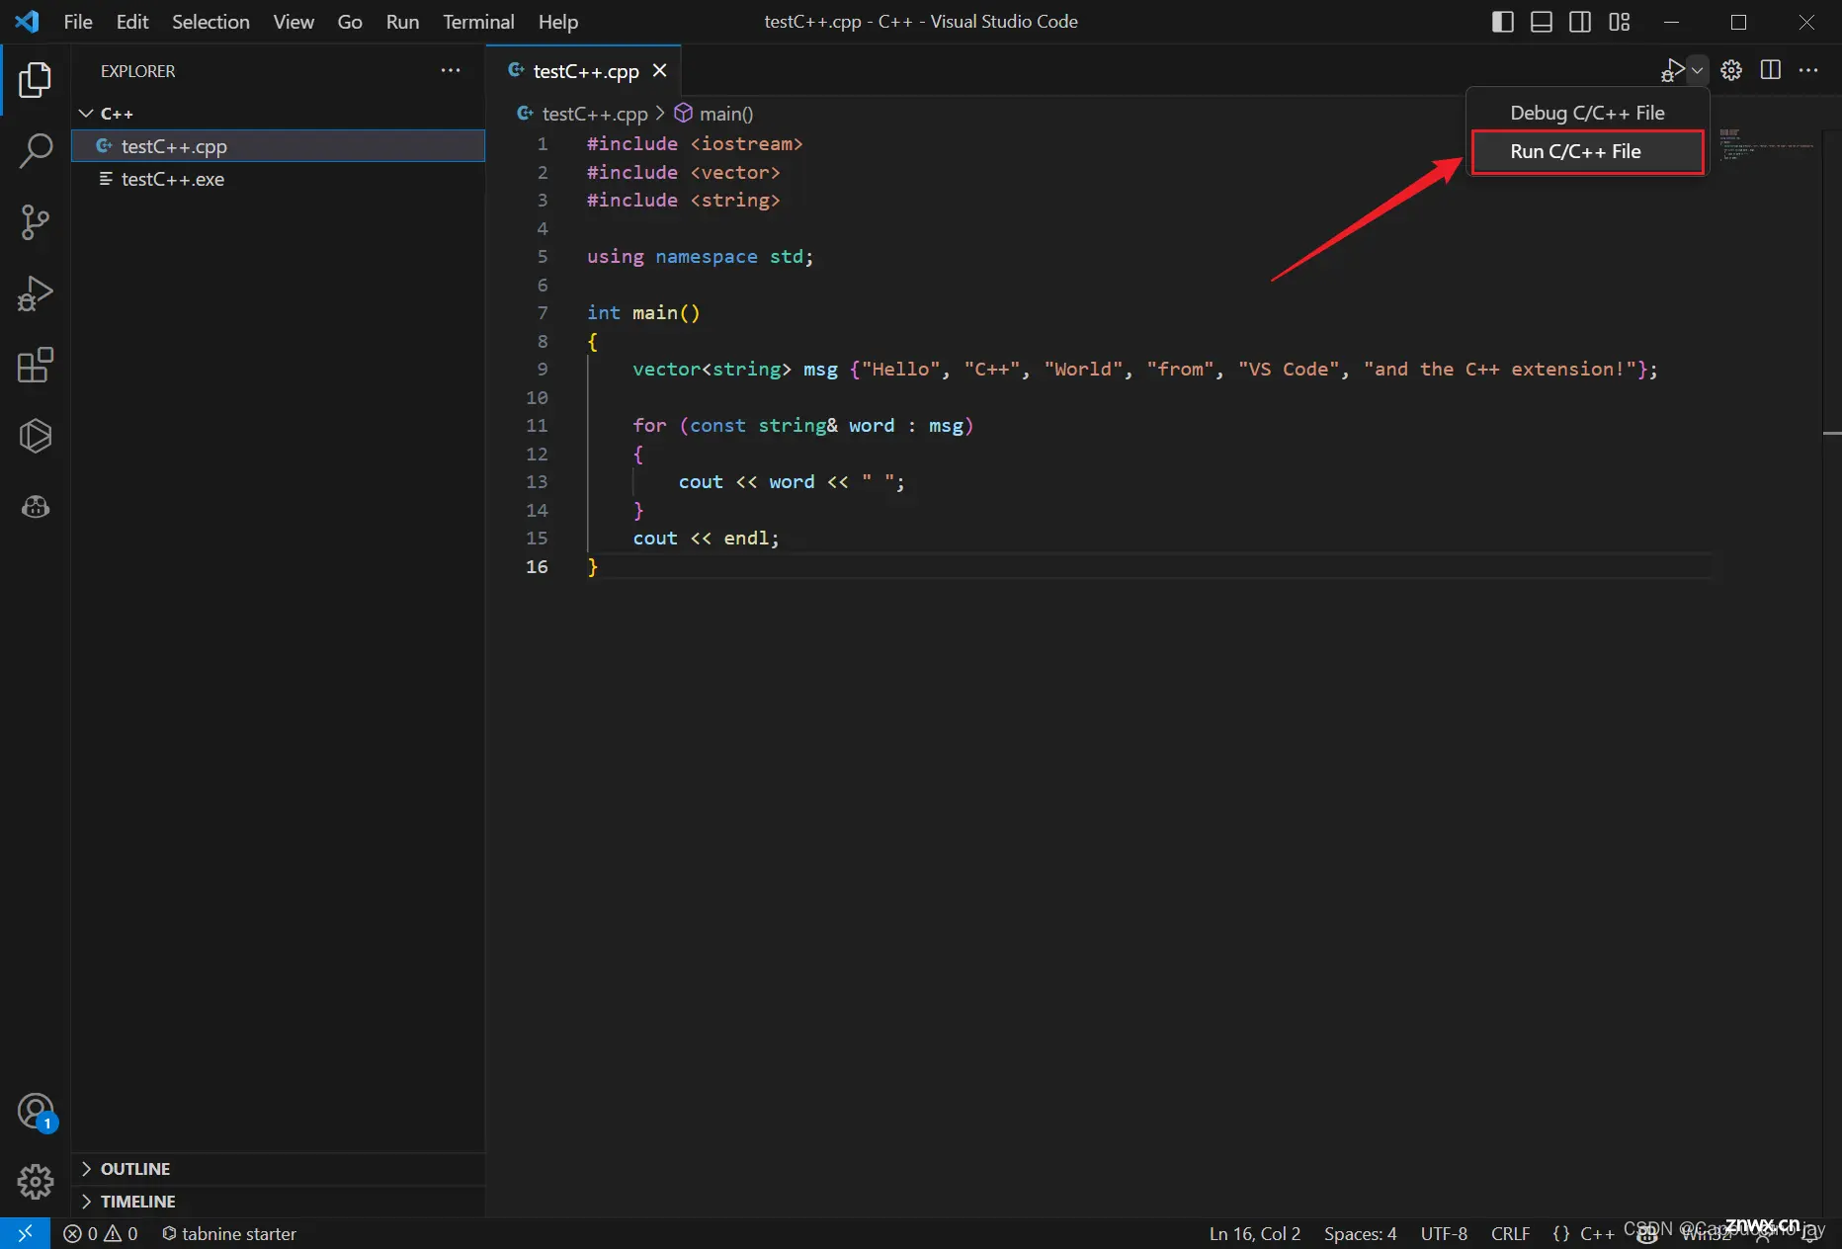Screen dimensions: 1842x1249
Task: Click the cout << endl; line
Action: (x=706, y=538)
